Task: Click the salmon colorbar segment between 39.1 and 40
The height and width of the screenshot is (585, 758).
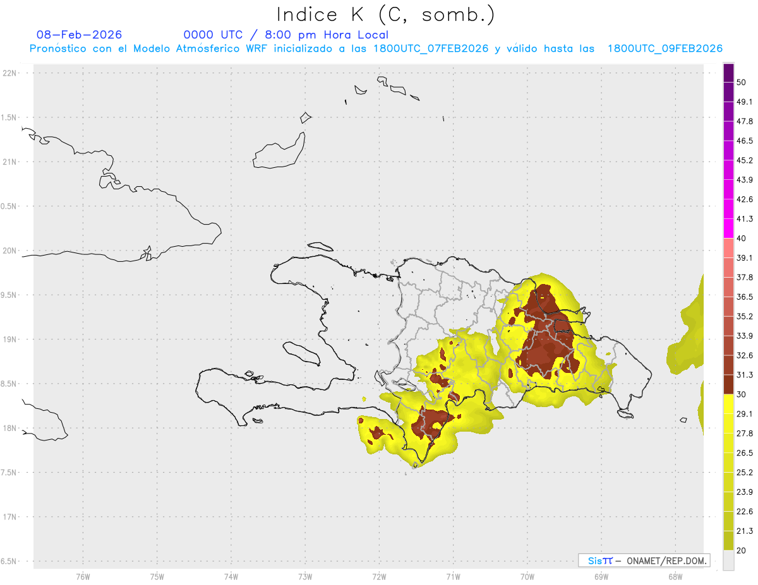Action: 728,247
